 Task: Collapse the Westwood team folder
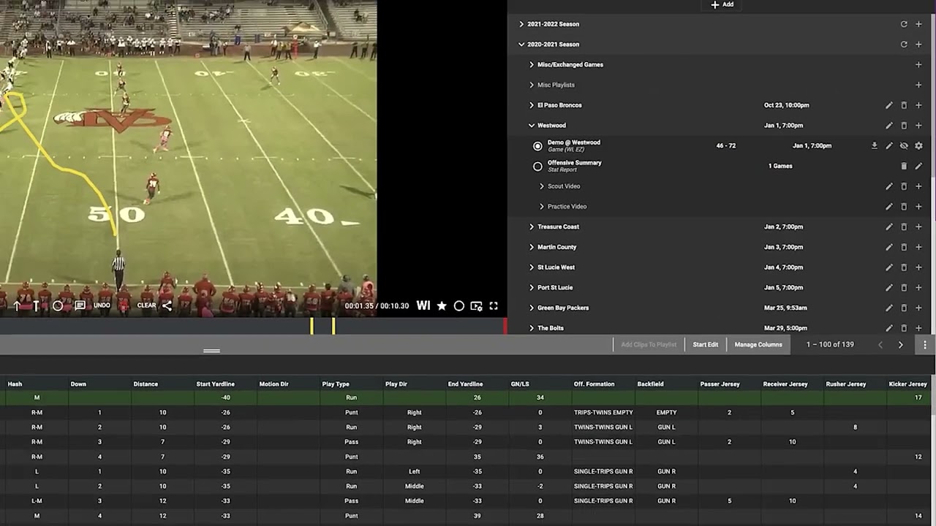pos(532,126)
